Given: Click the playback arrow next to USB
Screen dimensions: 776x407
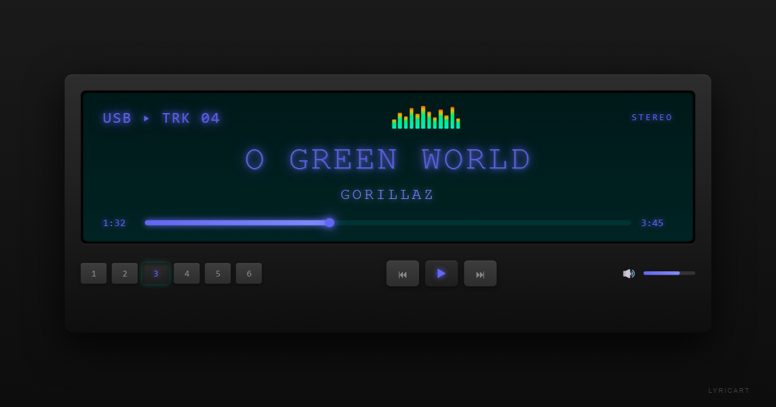Looking at the screenshot, I should [146, 119].
